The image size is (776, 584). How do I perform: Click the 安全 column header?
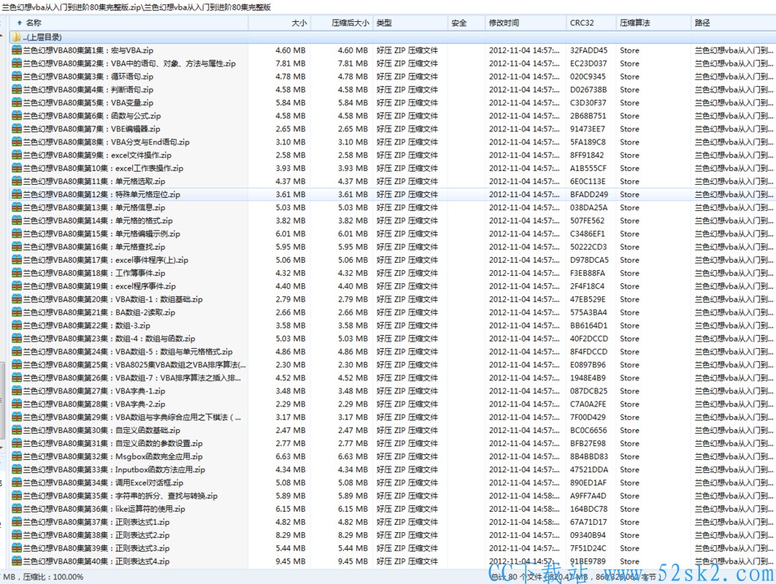(x=466, y=23)
